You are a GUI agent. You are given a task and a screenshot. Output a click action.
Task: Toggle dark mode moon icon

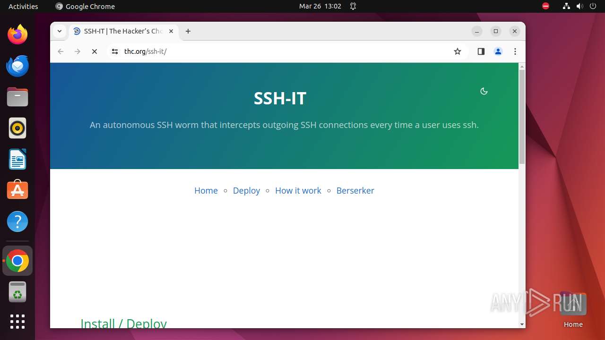(x=484, y=91)
